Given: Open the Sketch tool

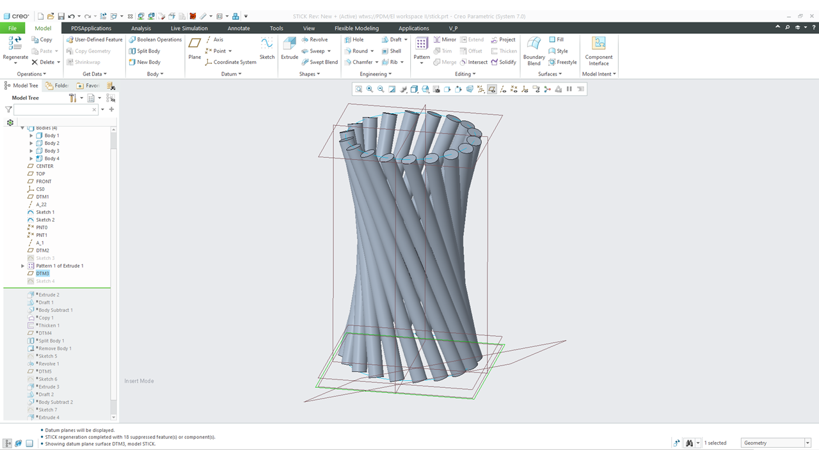Looking at the screenshot, I should tap(267, 49).
